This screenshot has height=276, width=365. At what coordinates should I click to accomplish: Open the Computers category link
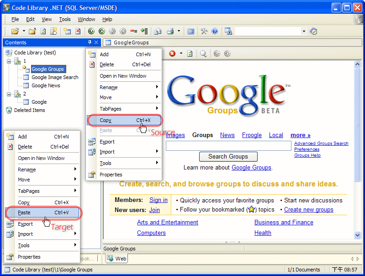[151, 233]
